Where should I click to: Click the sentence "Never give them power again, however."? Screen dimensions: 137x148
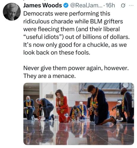(x=76, y=68)
